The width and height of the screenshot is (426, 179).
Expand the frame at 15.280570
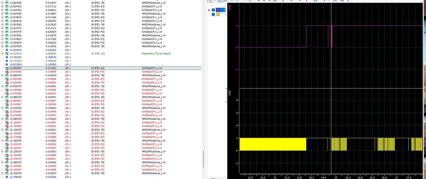[x=3, y=162]
